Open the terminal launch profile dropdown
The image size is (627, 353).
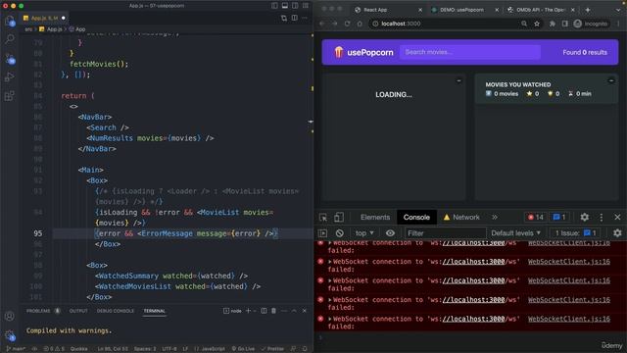[255, 311]
